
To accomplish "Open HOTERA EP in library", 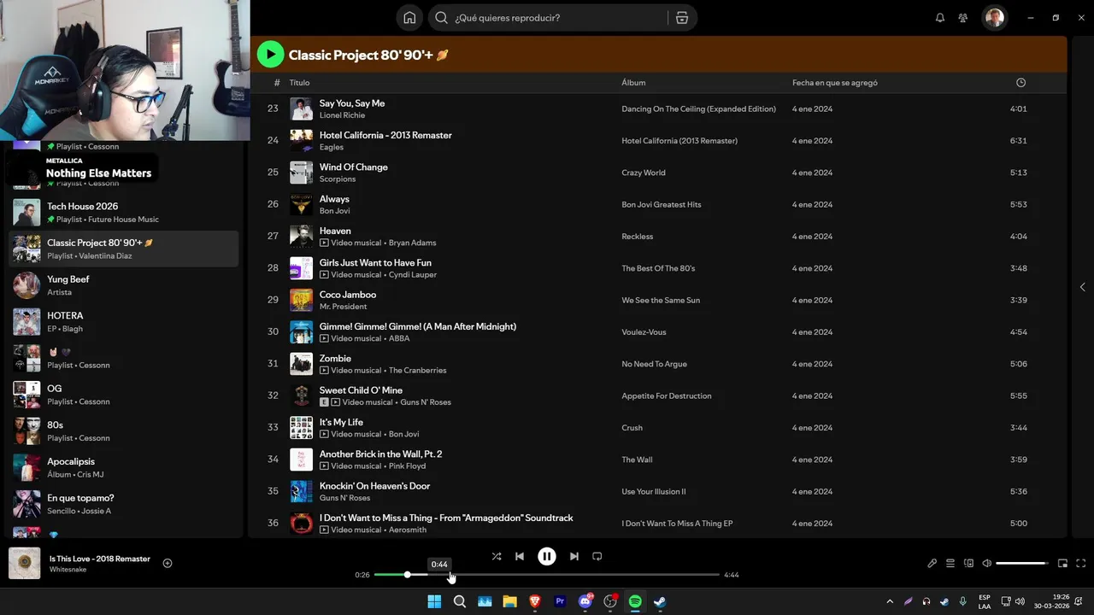I will point(124,321).
